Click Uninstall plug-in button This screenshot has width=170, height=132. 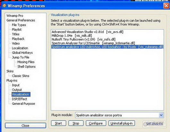click(122, 123)
